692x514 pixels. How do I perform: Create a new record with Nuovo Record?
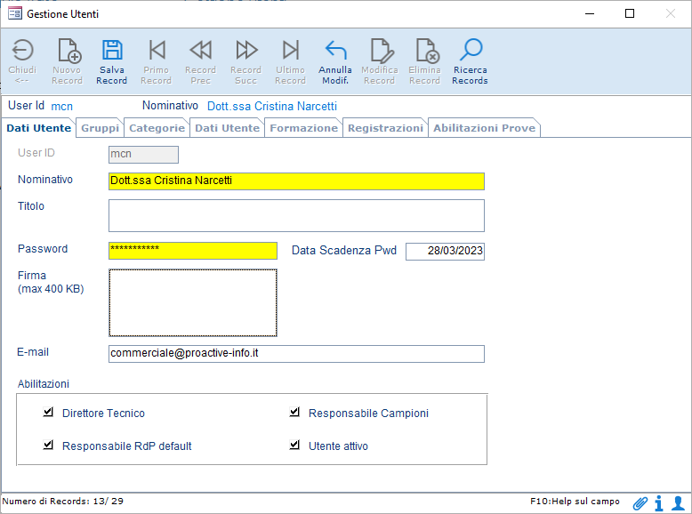coord(69,50)
